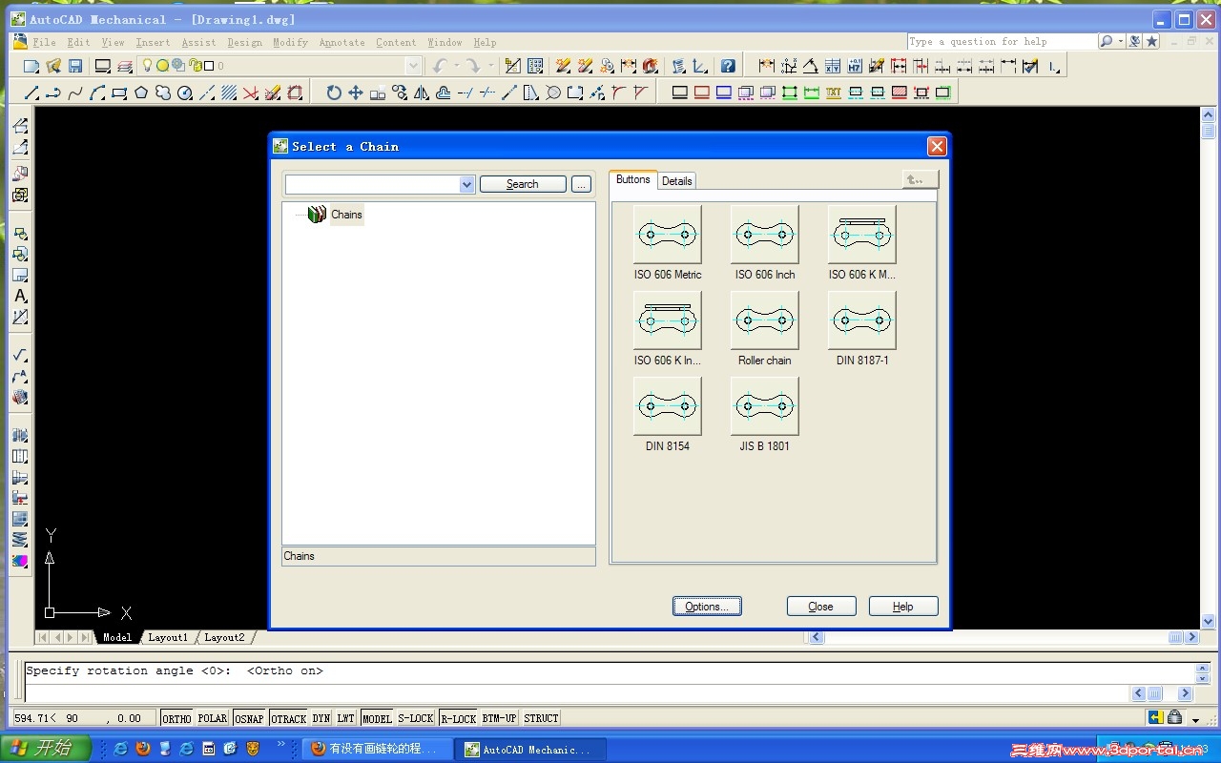Toggle OSNAP in status bar
The height and width of the screenshot is (763, 1221).
coord(249,718)
